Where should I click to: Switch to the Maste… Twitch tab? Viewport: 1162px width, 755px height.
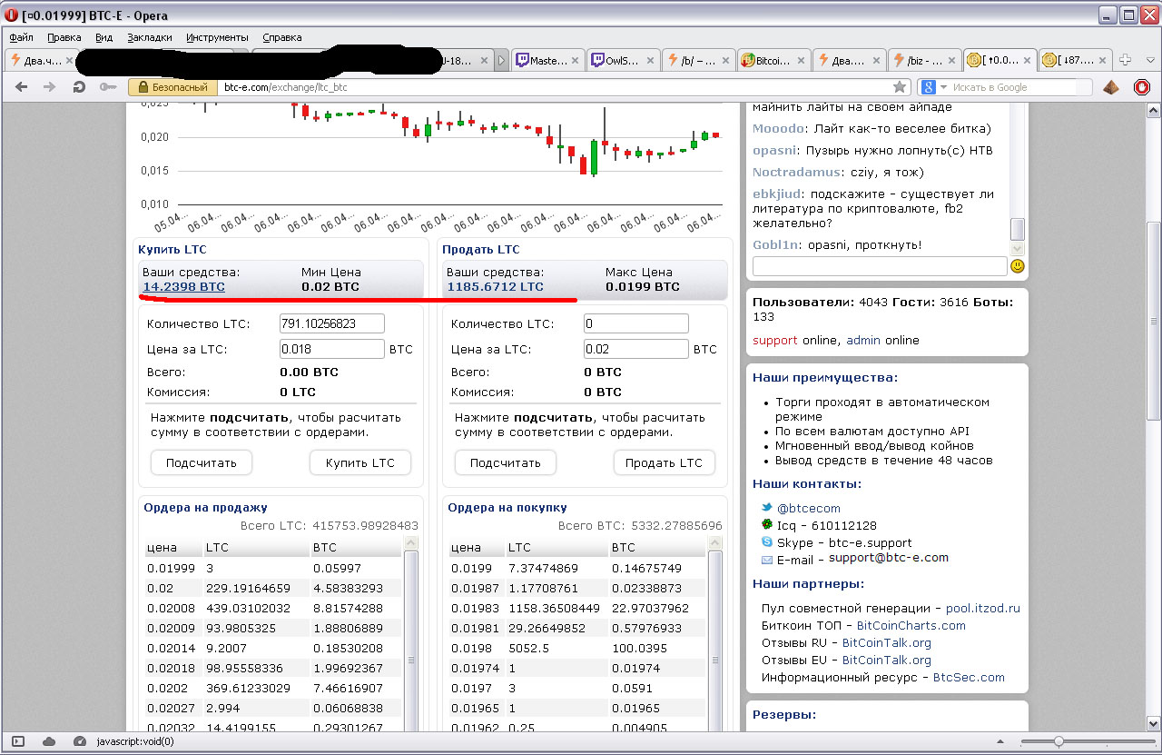547,60
